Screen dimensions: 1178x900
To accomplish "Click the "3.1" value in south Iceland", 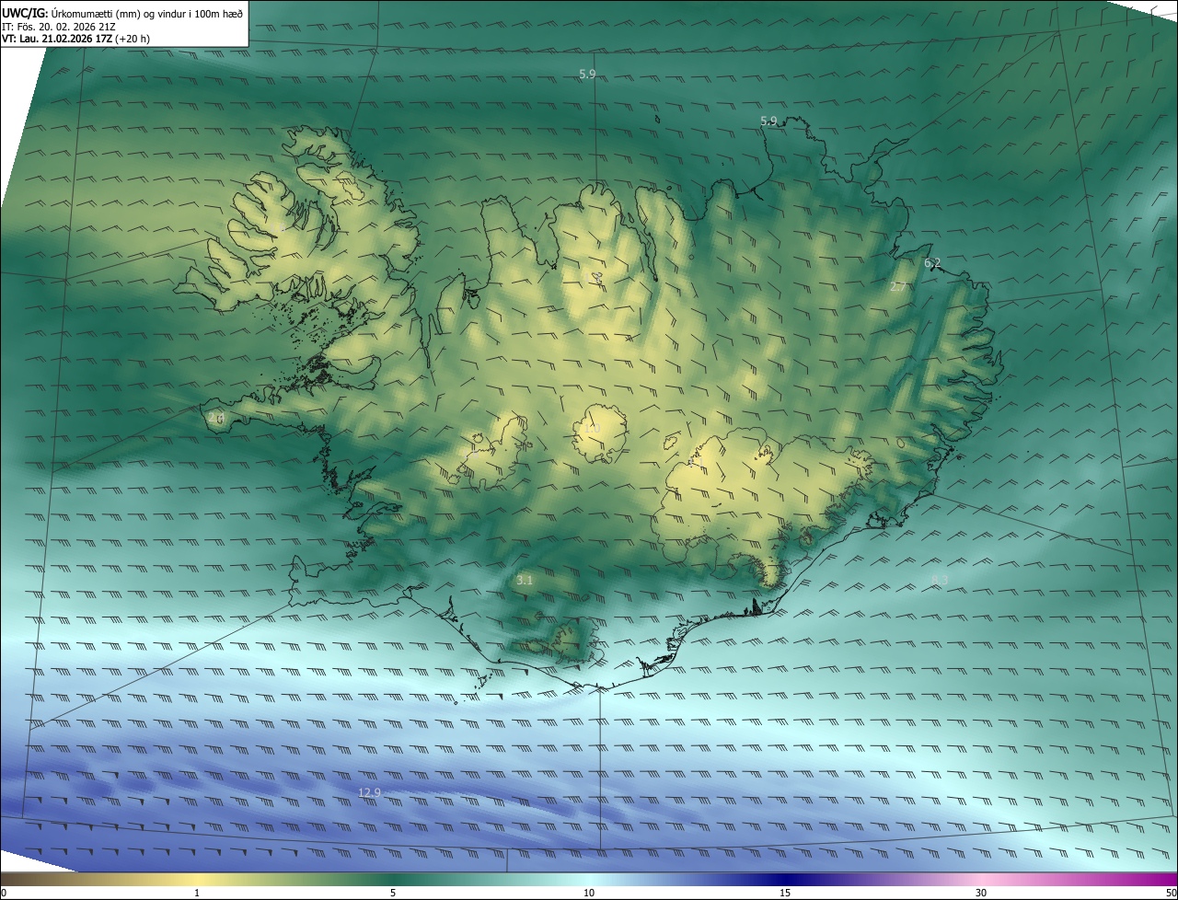I will 525,581.
